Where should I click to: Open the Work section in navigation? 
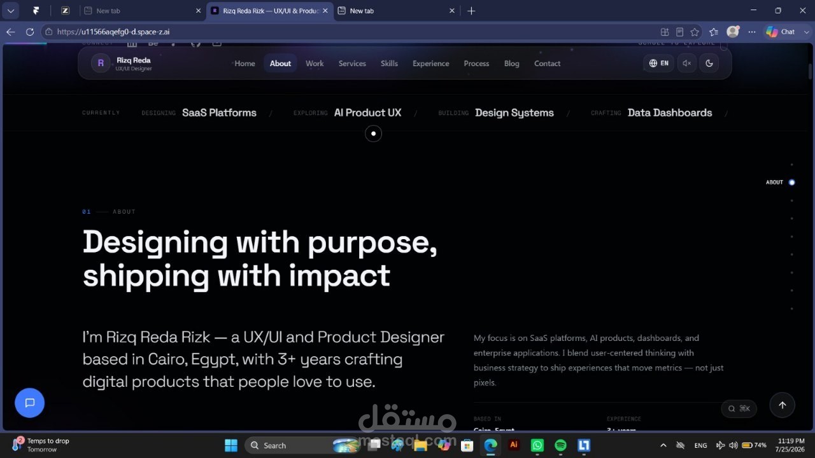[315, 63]
